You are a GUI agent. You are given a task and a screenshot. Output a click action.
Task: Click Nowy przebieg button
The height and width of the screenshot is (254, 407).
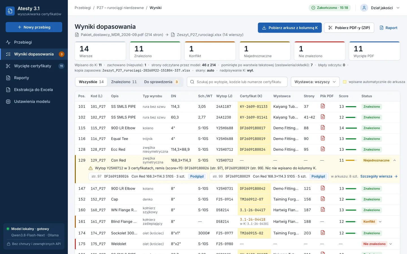(x=34, y=27)
